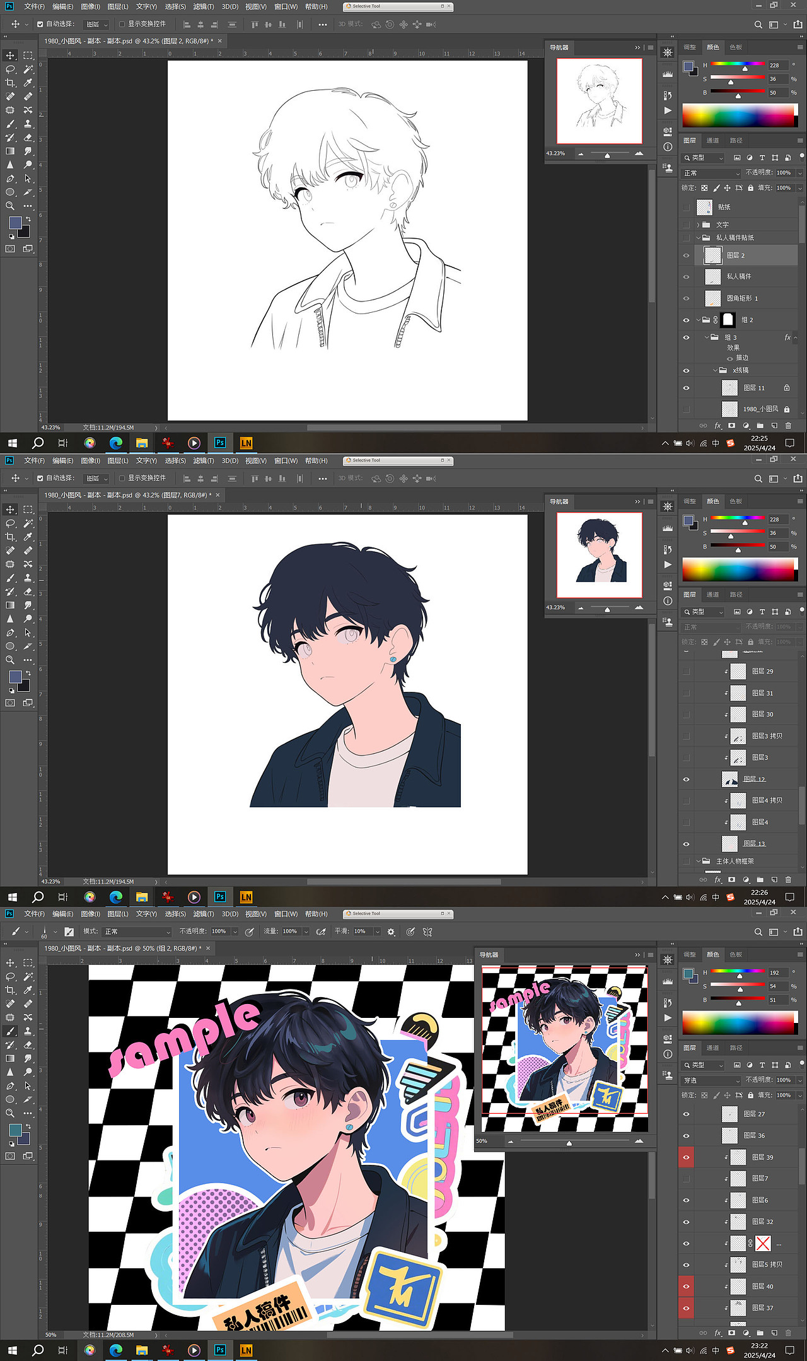Open brush settings panel icon in sample sticker window
Screen dimensions: 807x1361
[x=69, y=932]
